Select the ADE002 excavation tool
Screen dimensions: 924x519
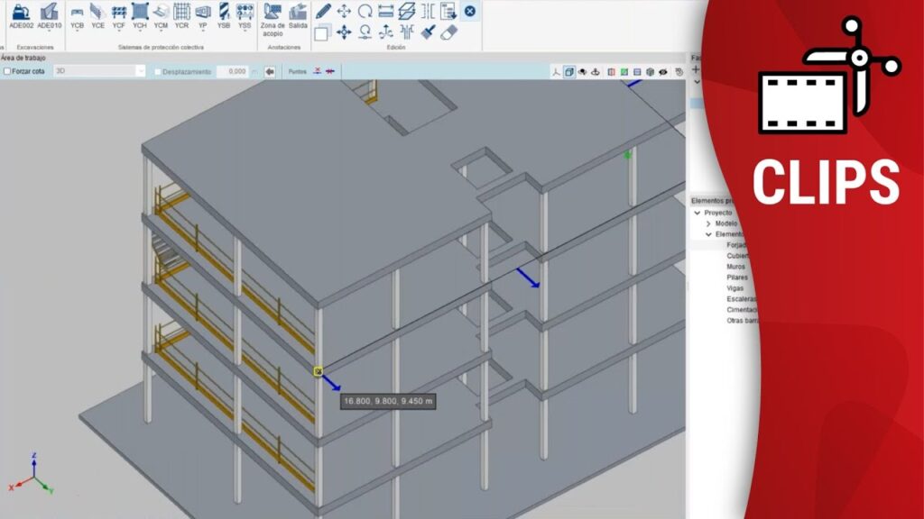click(x=20, y=14)
